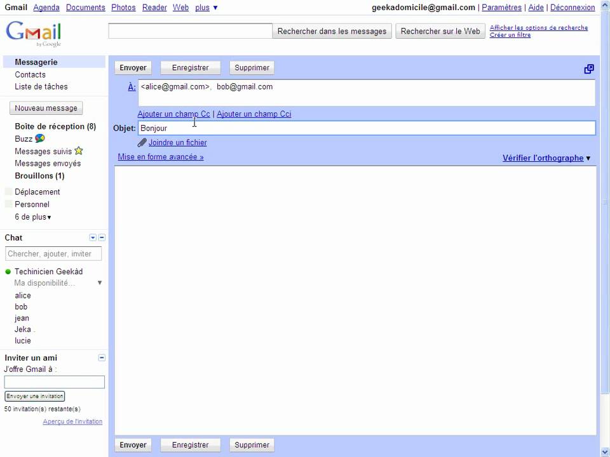Tick the label square beside Déplacement
The image size is (610, 457).
(x=8, y=191)
